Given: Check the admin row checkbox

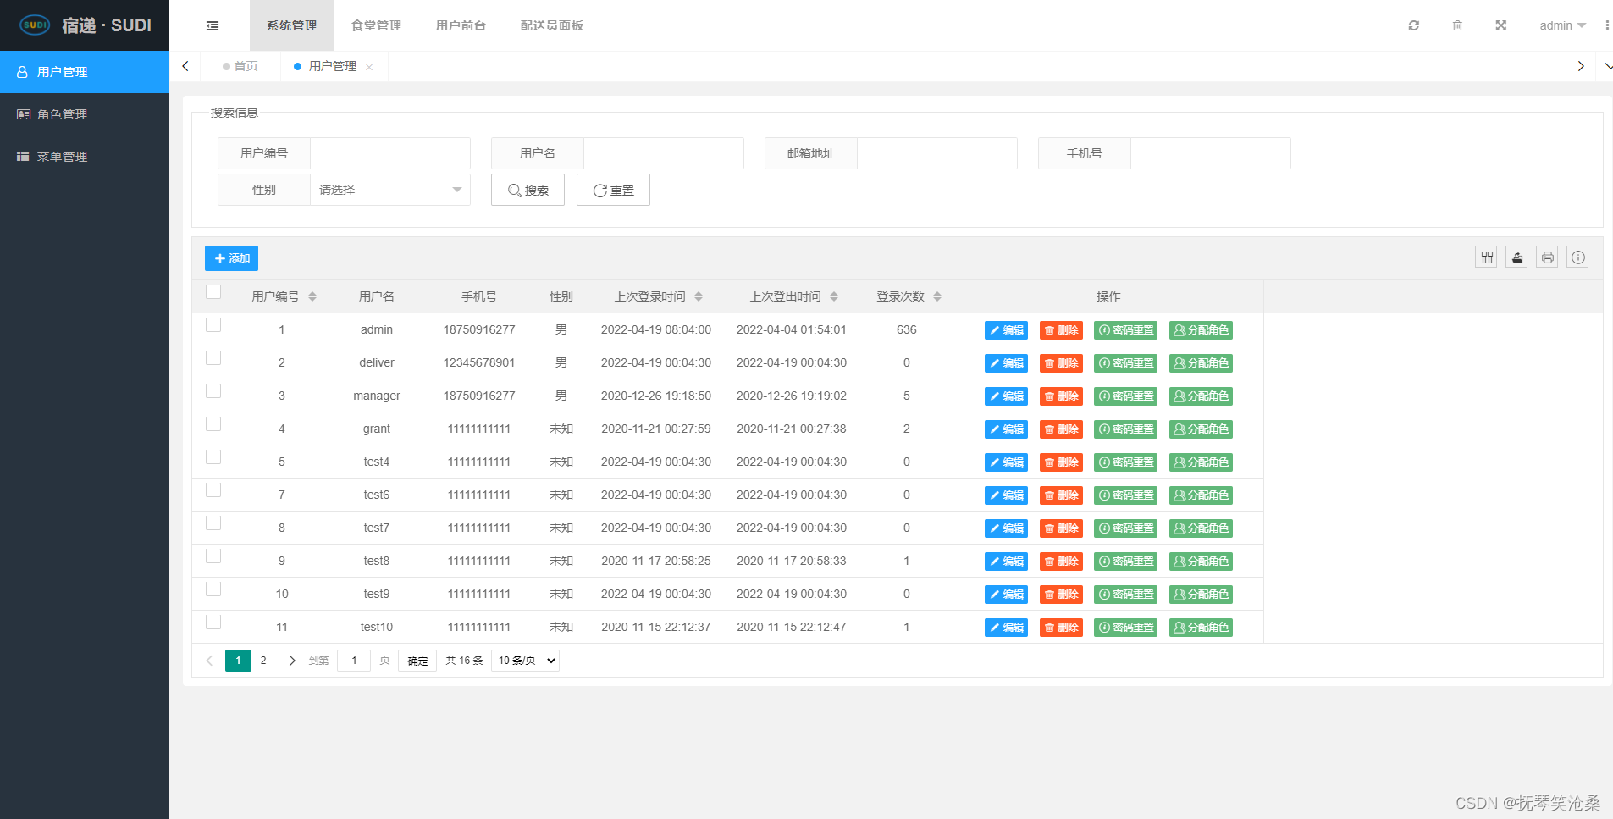Looking at the screenshot, I should point(213,324).
